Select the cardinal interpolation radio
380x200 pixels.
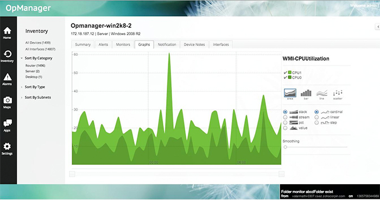(x=316, y=112)
